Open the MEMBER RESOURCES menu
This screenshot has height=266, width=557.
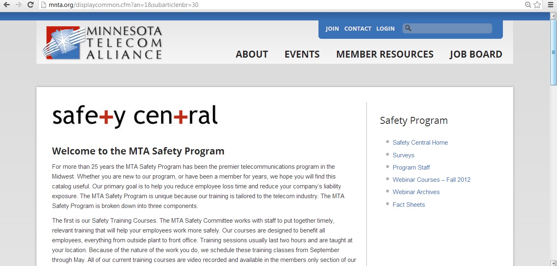click(385, 54)
